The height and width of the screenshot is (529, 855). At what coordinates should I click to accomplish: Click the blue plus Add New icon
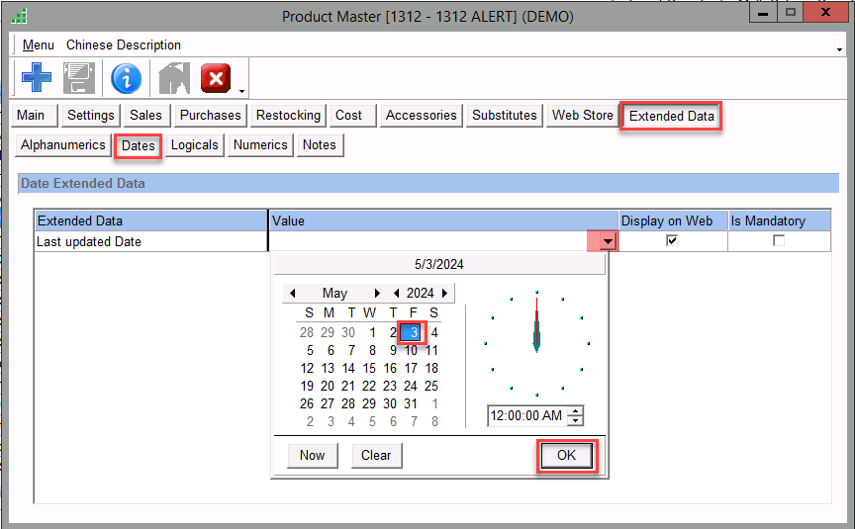click(37, 77)
